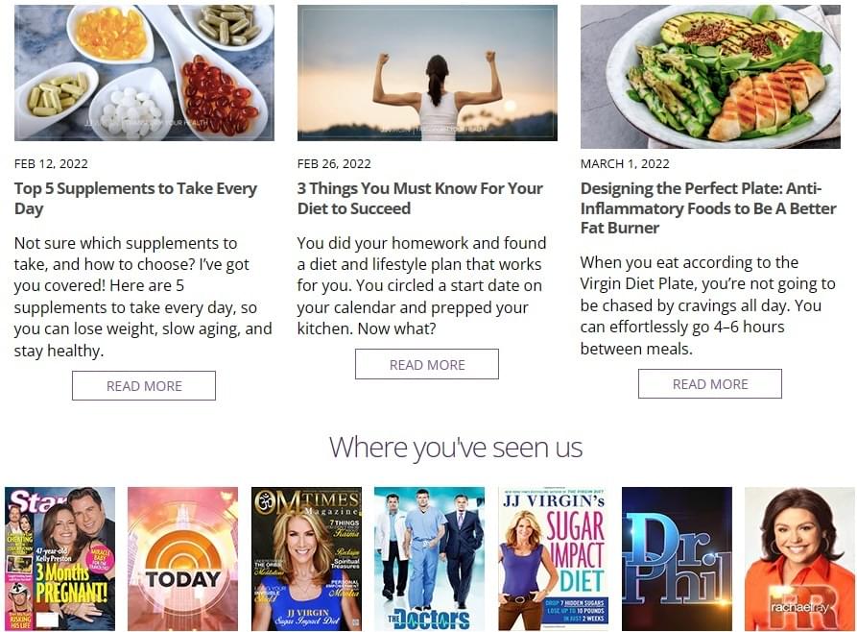Click the grilled chicken salad plate image
The width and height of the screenshot is (857, 632).
coord(710,77)
